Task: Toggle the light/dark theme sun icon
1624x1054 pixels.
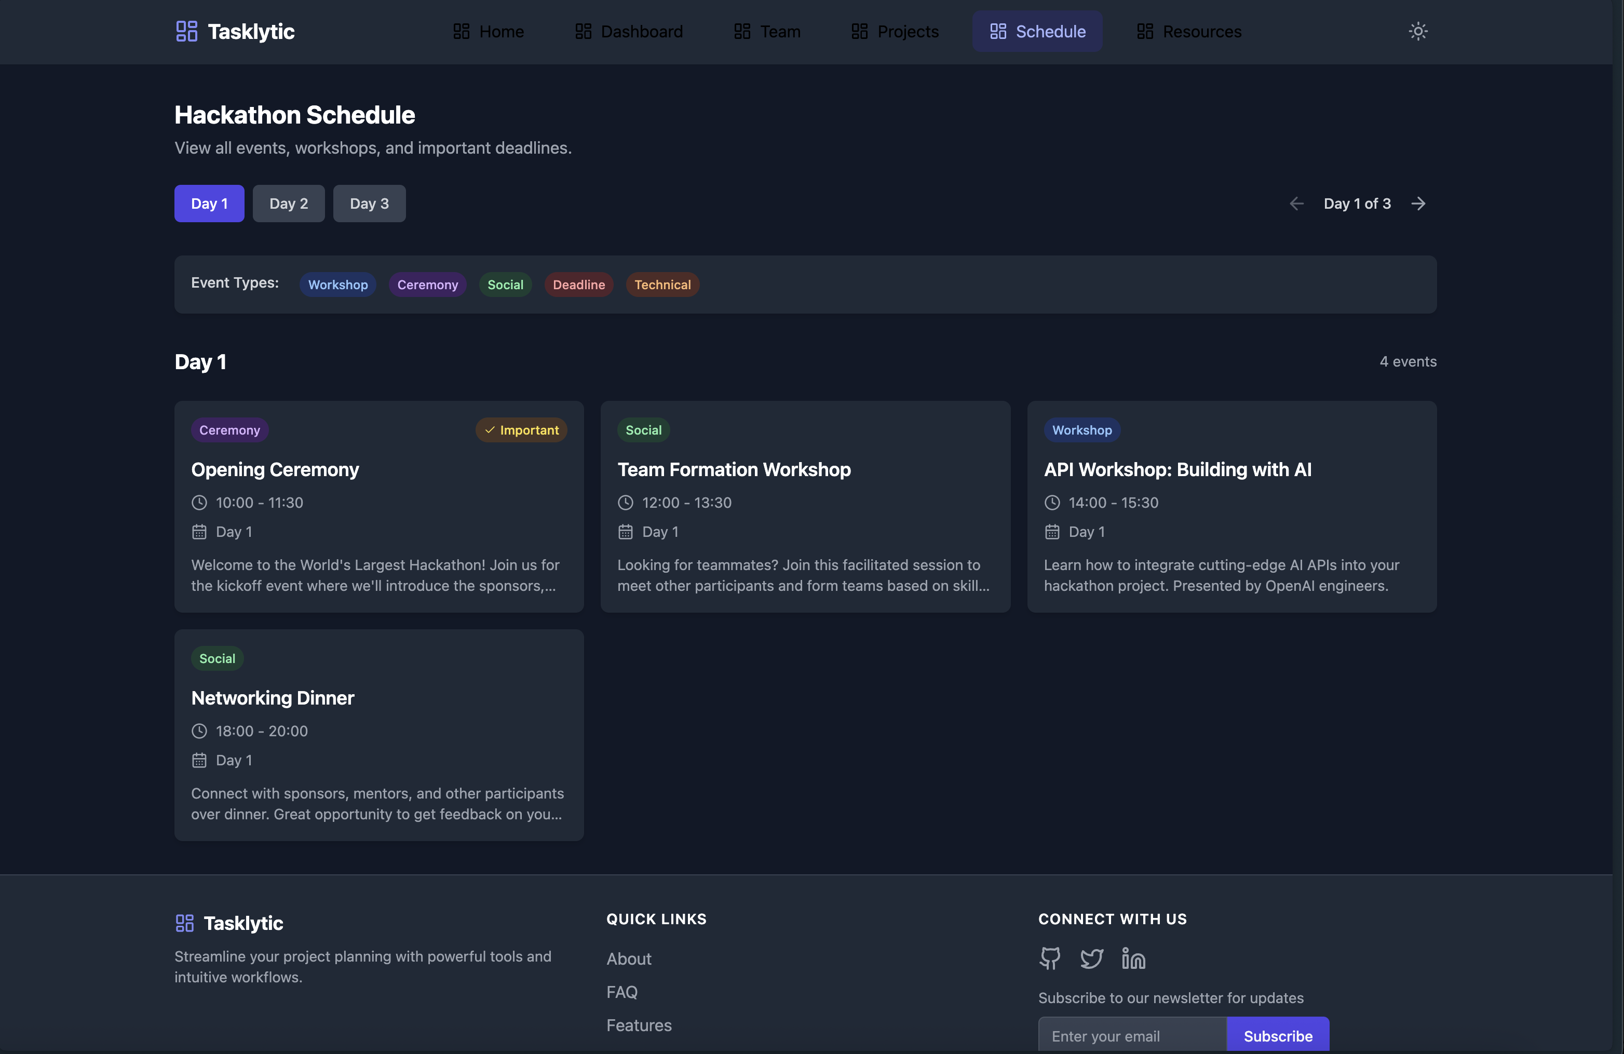Action: tap(1417, 31)
